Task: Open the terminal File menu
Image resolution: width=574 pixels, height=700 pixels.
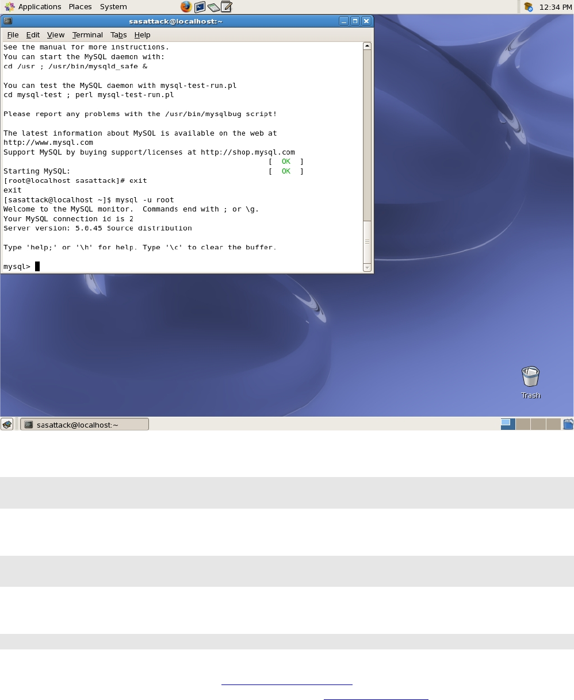Action: pyautogui.click(x=13, y=34)
